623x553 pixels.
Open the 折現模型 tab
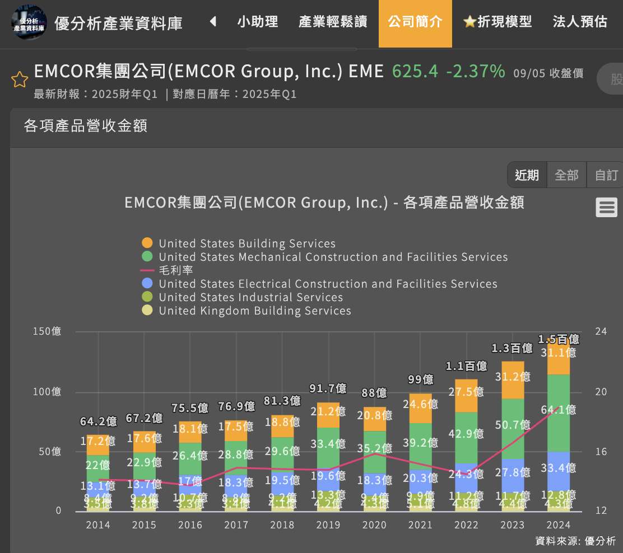(x=498, y=22)
